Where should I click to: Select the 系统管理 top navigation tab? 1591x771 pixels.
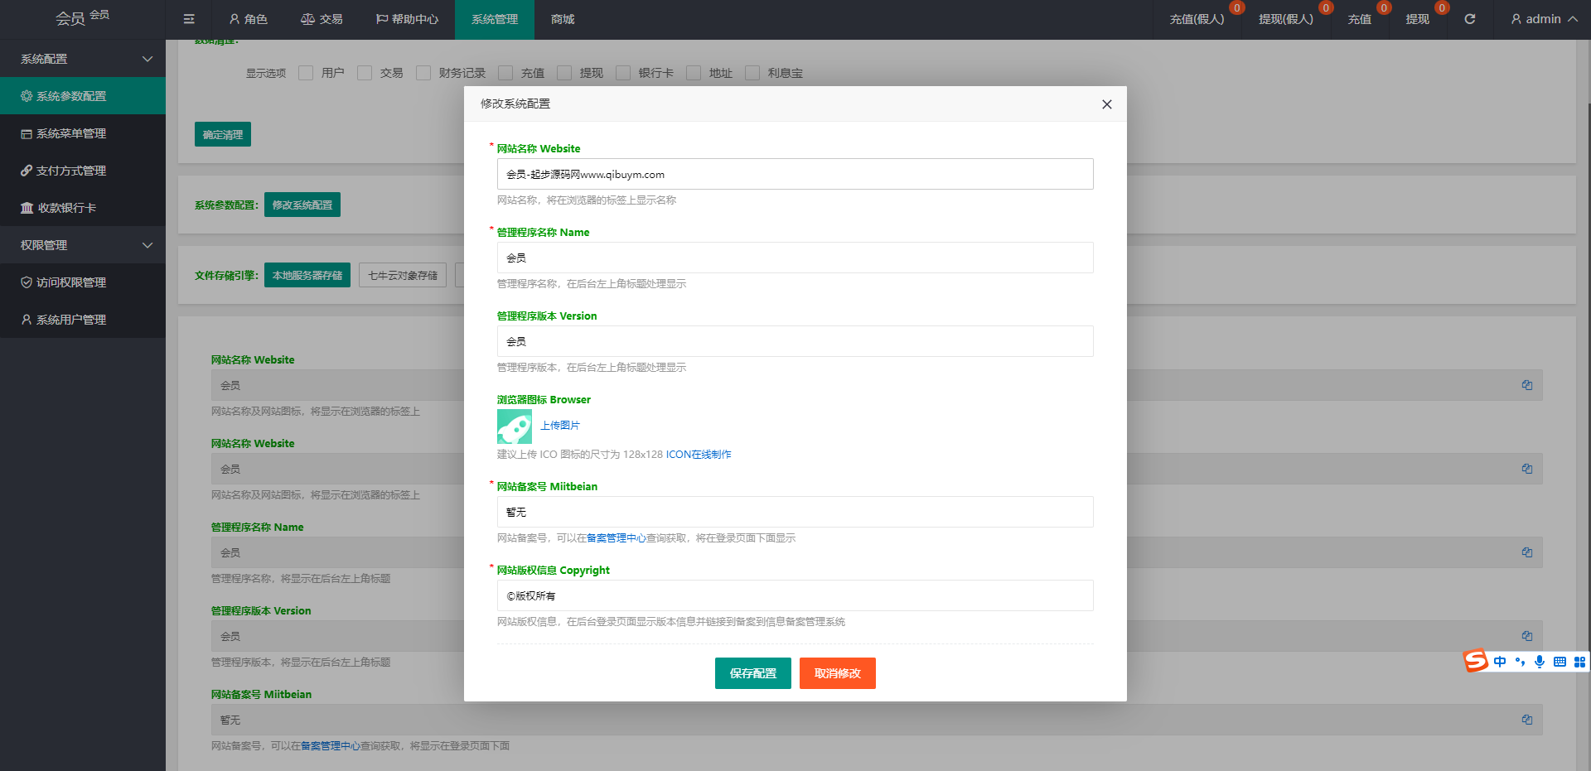coord(495,19)
